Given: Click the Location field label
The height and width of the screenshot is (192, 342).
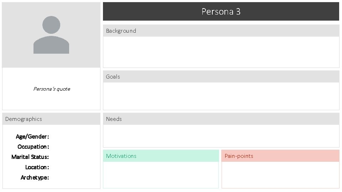Looking at the screenshot, I should pos(37,167).
